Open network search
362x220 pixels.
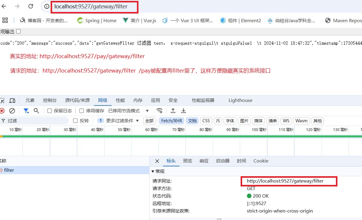[36, 111]
